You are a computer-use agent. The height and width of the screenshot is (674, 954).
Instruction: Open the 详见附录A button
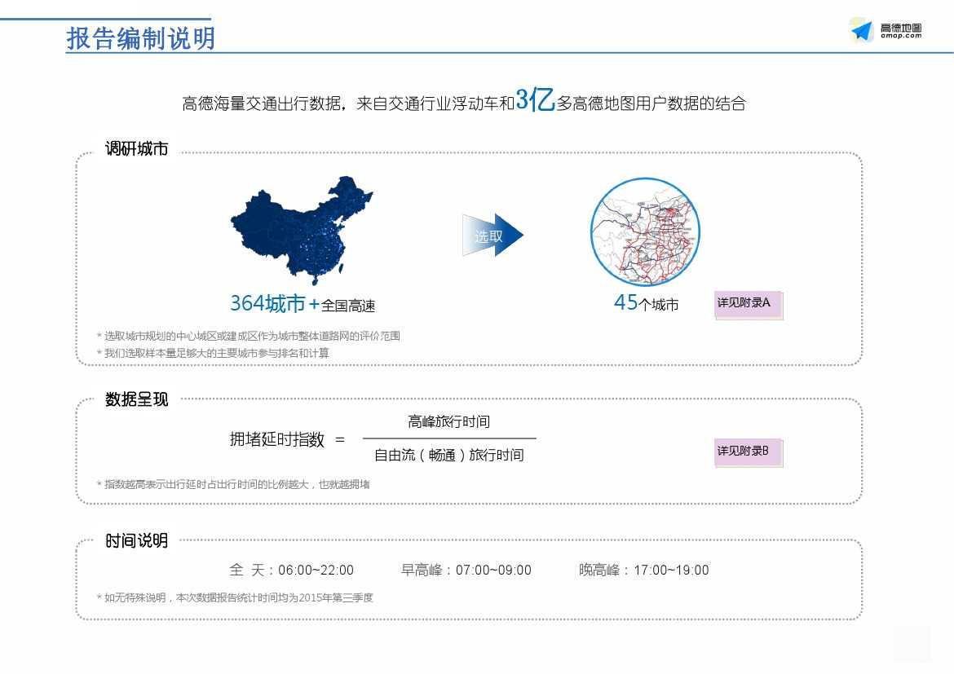(x=747, y=303)
